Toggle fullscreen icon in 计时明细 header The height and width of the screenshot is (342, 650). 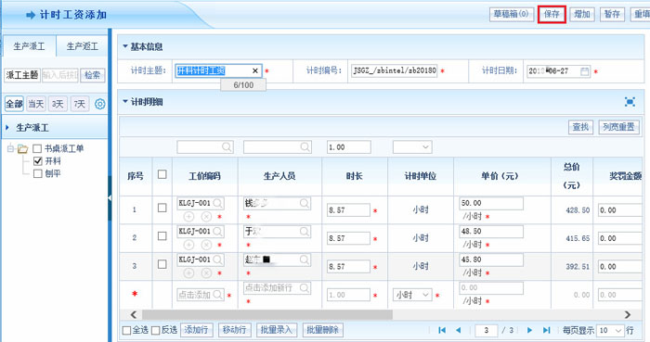pyautogui.click(x=630, y=102)
